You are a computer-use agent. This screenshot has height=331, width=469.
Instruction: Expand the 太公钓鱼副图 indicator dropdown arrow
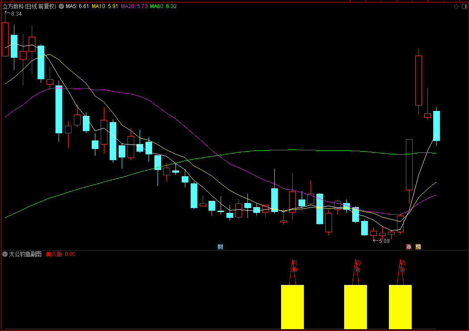click(5, 254)
